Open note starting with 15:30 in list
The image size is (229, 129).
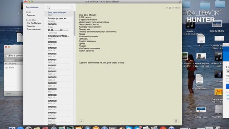(59, 31)
